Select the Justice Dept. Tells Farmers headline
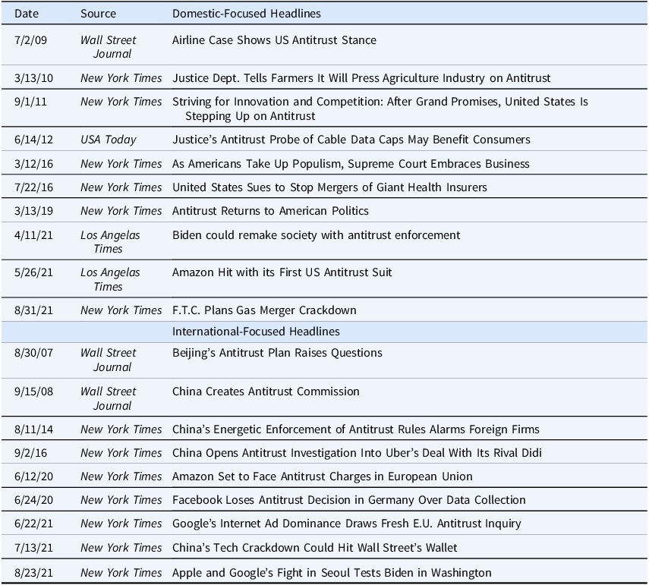 (x=361, y=78)
